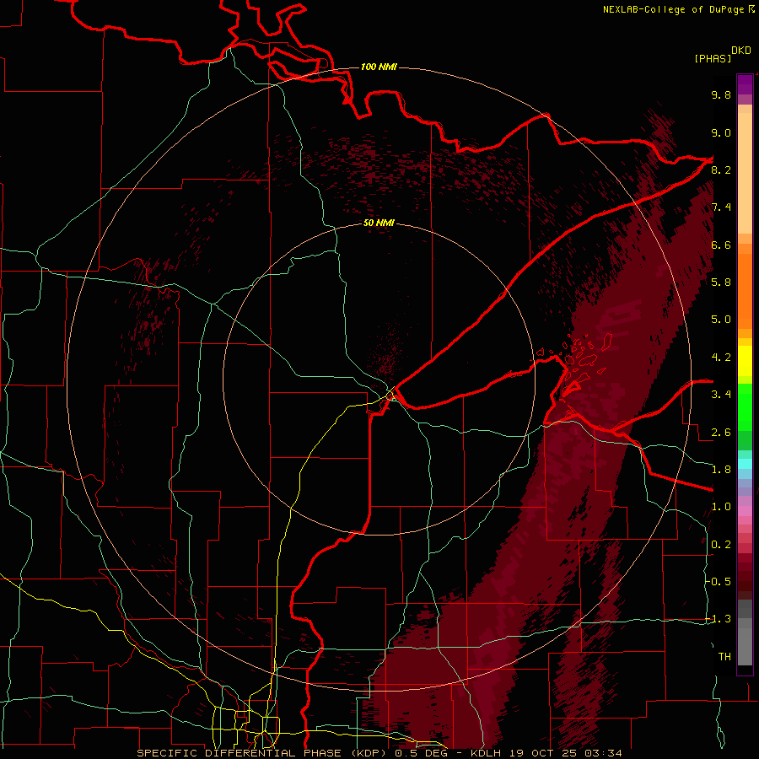Click the TH threshold legend label
759x759 pixels.
724,657
